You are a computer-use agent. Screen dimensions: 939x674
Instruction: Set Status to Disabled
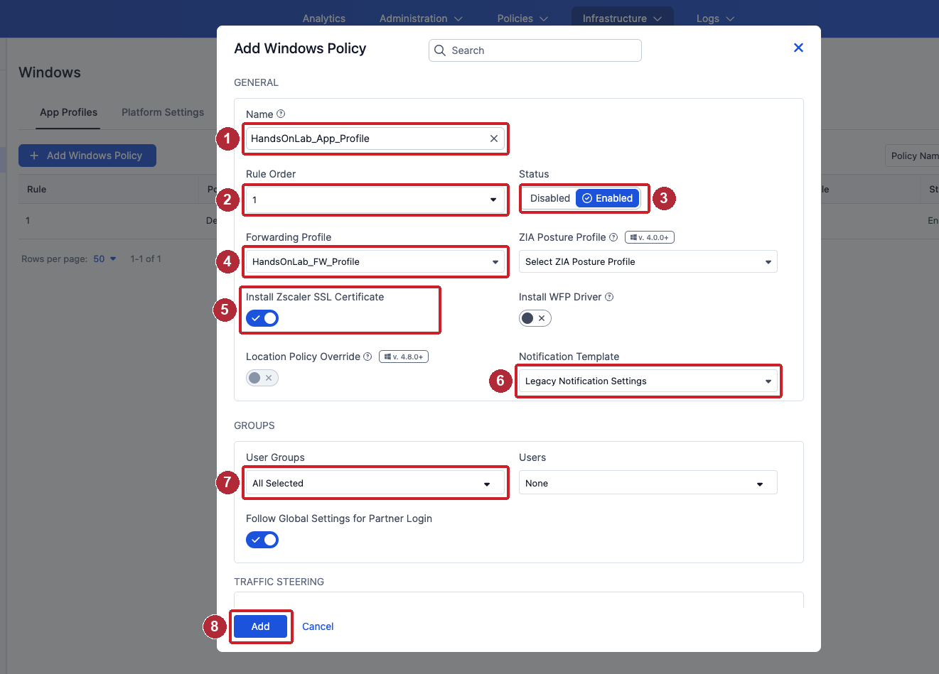click(549, 198)
